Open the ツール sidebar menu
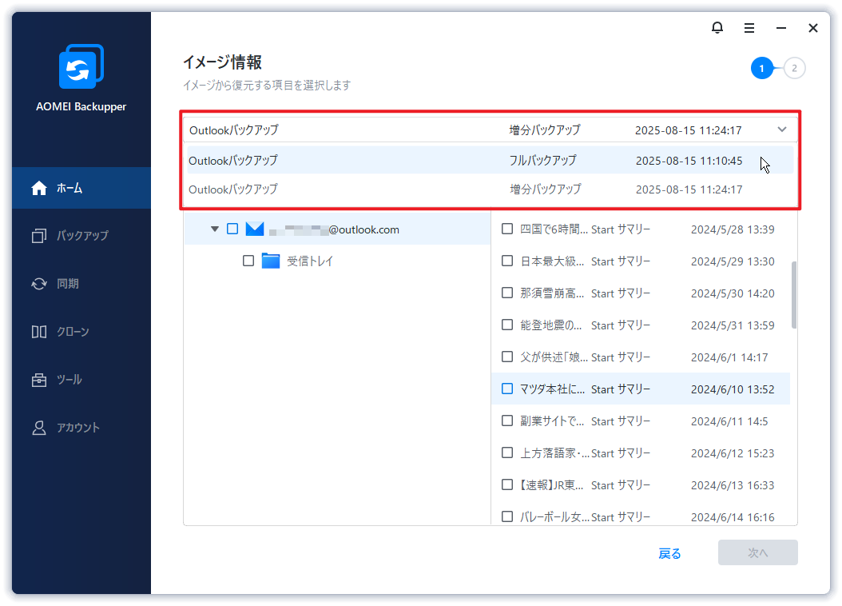Viewport: 842px width, 606px height. coord(81,379)
